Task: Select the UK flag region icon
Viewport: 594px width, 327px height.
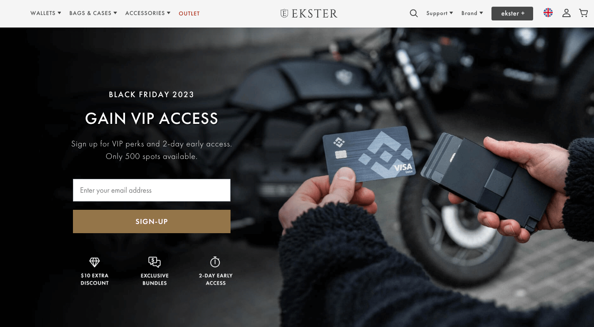Action: coord(548,13)
